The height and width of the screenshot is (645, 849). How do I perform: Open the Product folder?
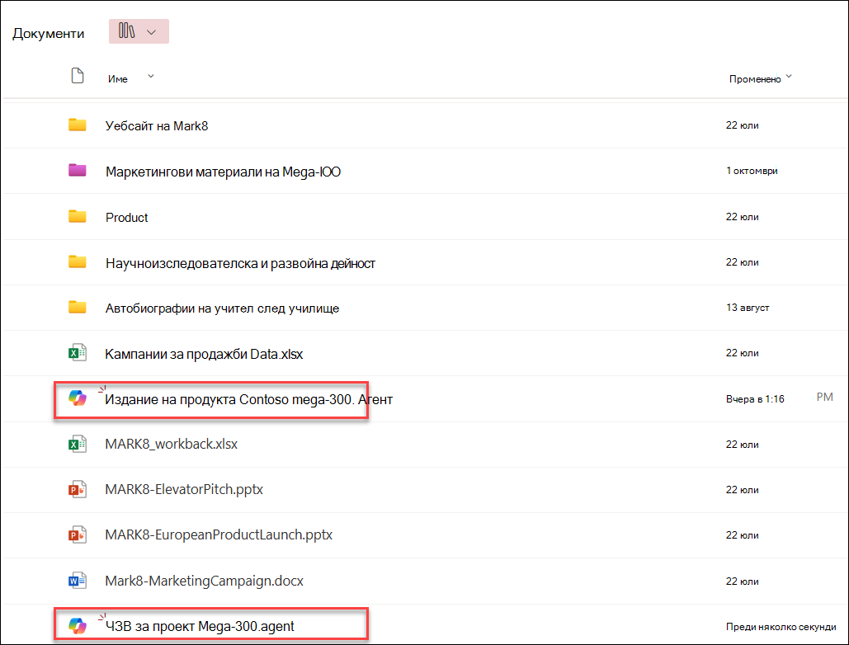click(x=127, y=218)
